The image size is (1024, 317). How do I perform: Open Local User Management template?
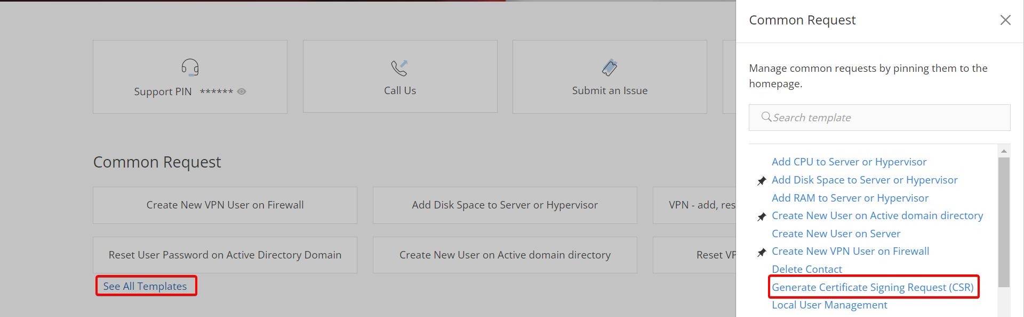click(x=829, y=305)
